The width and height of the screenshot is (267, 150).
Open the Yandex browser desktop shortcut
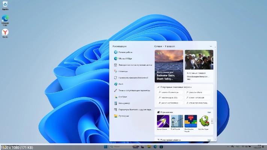5,33
